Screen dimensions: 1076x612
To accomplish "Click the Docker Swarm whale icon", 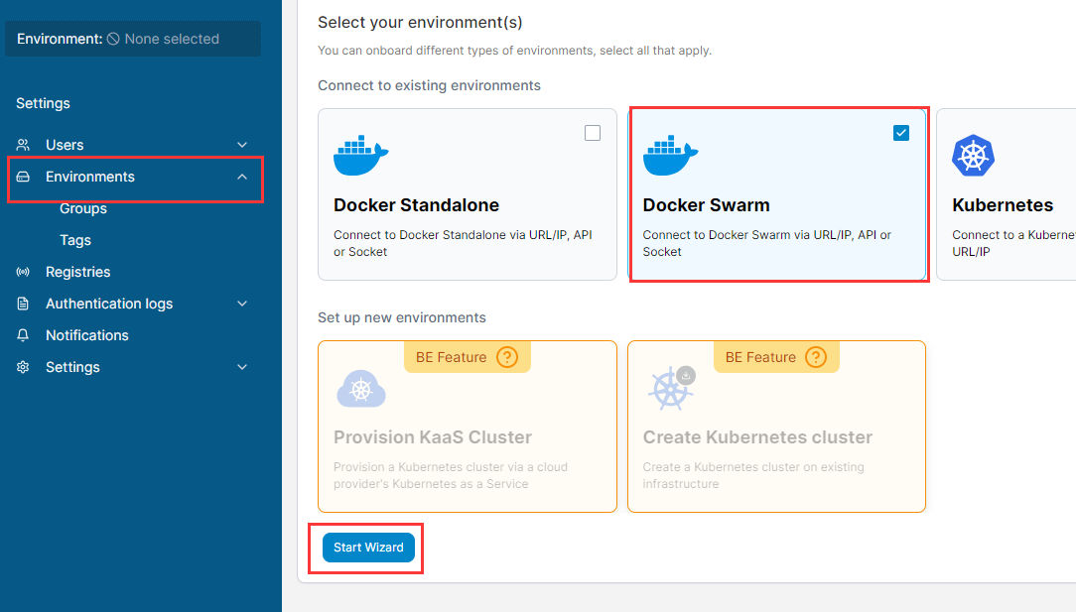I will click(x=670, y=155).
